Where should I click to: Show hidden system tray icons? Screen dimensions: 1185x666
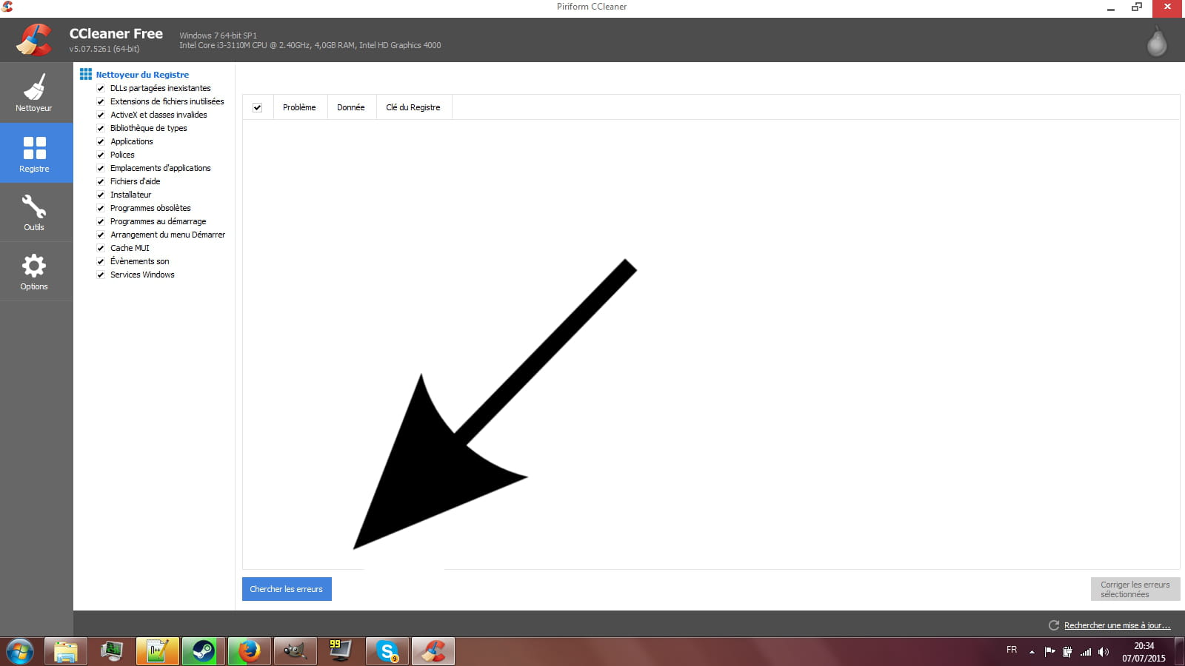[x=1032, y=652]
